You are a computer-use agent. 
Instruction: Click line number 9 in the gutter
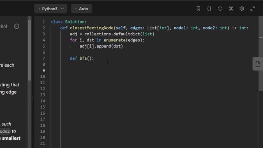(44, 70)
